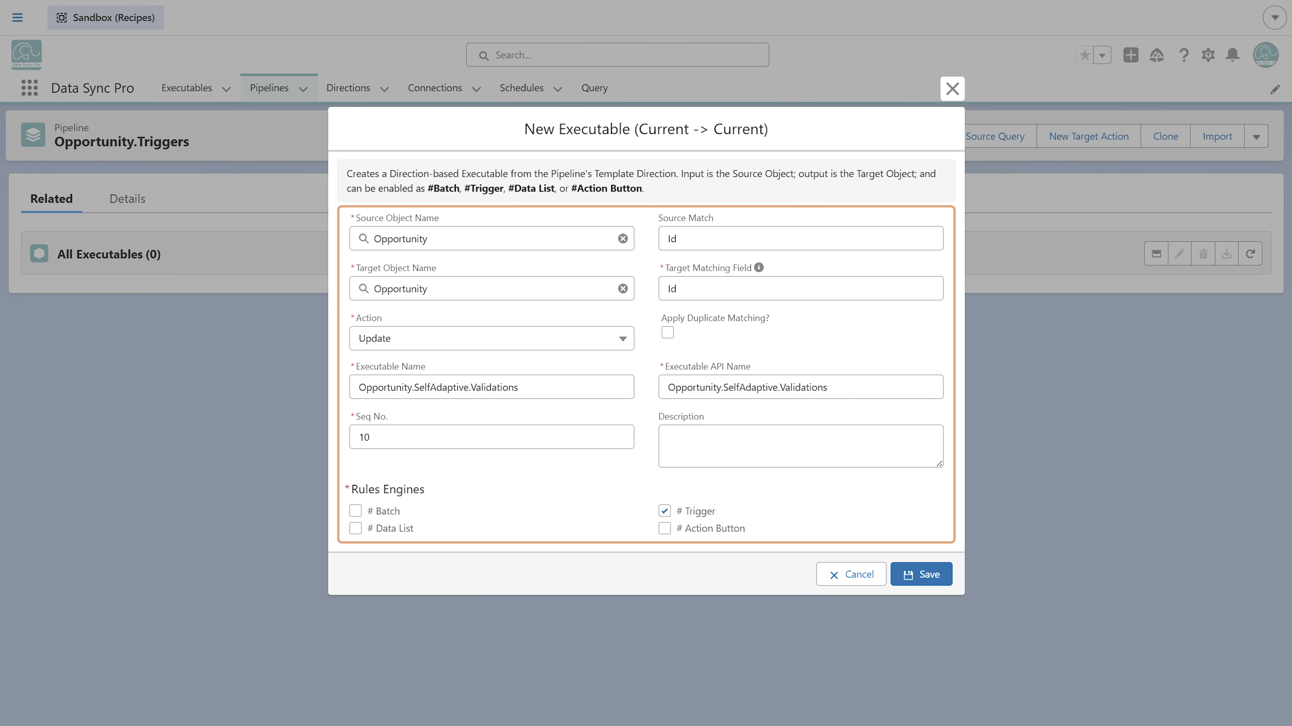Screen dimensions: 1292x726
Task: Click the All Executables list icon
Action: [39, 254]
